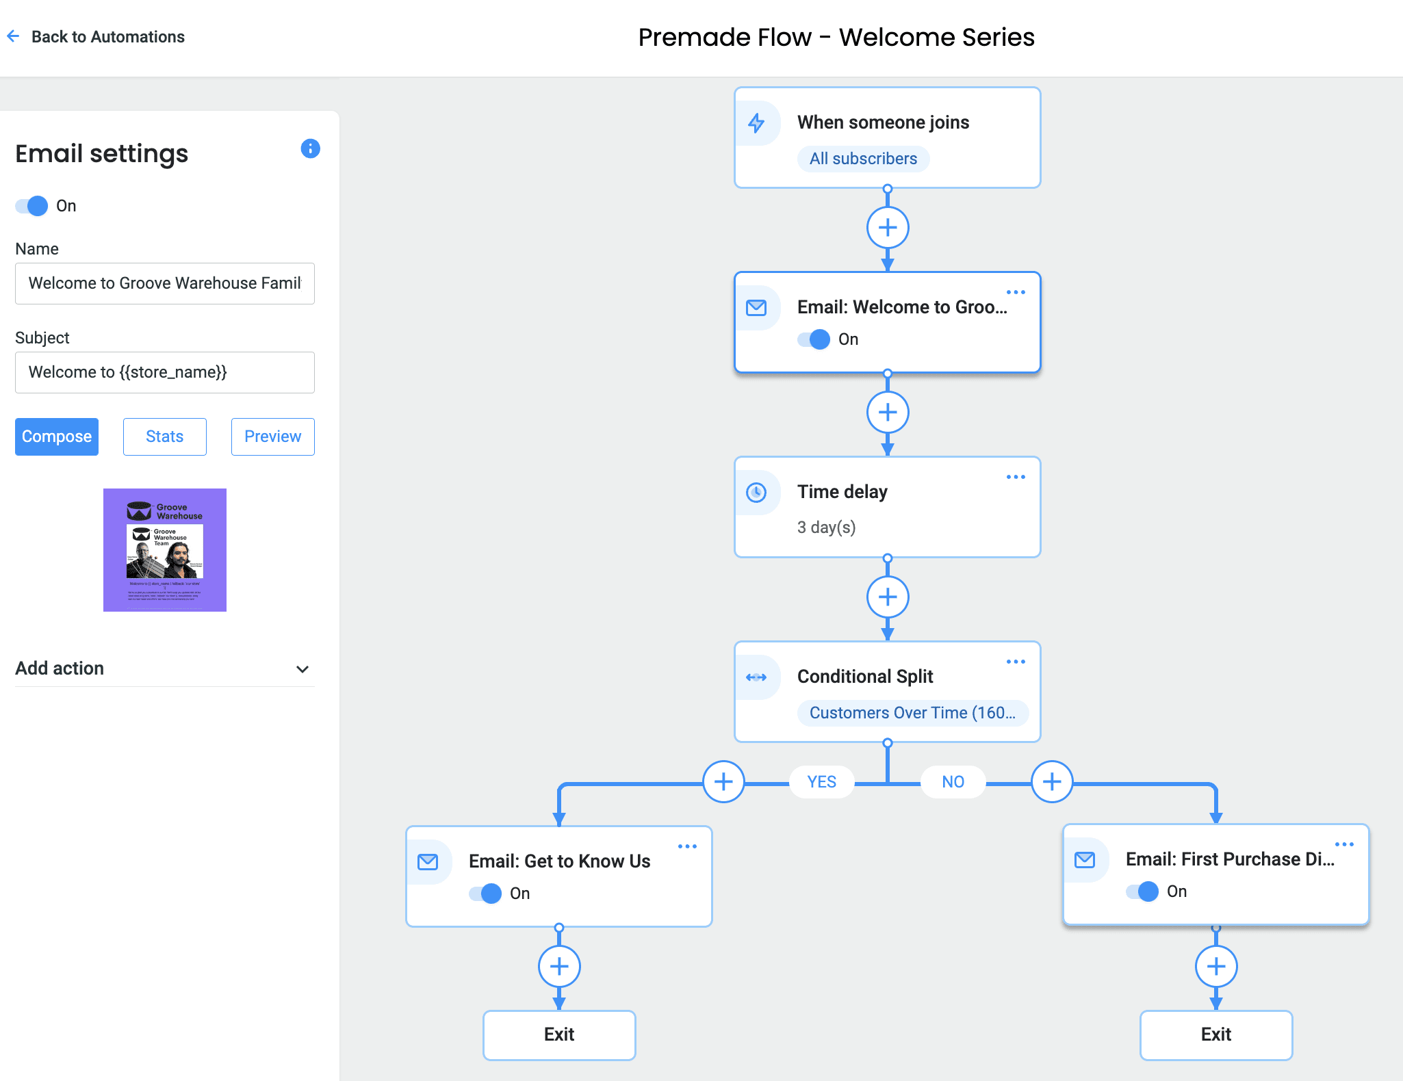The image size is (1403, 1081).
Task: Toggle the Email settings On switch
Action: point(32,206)
